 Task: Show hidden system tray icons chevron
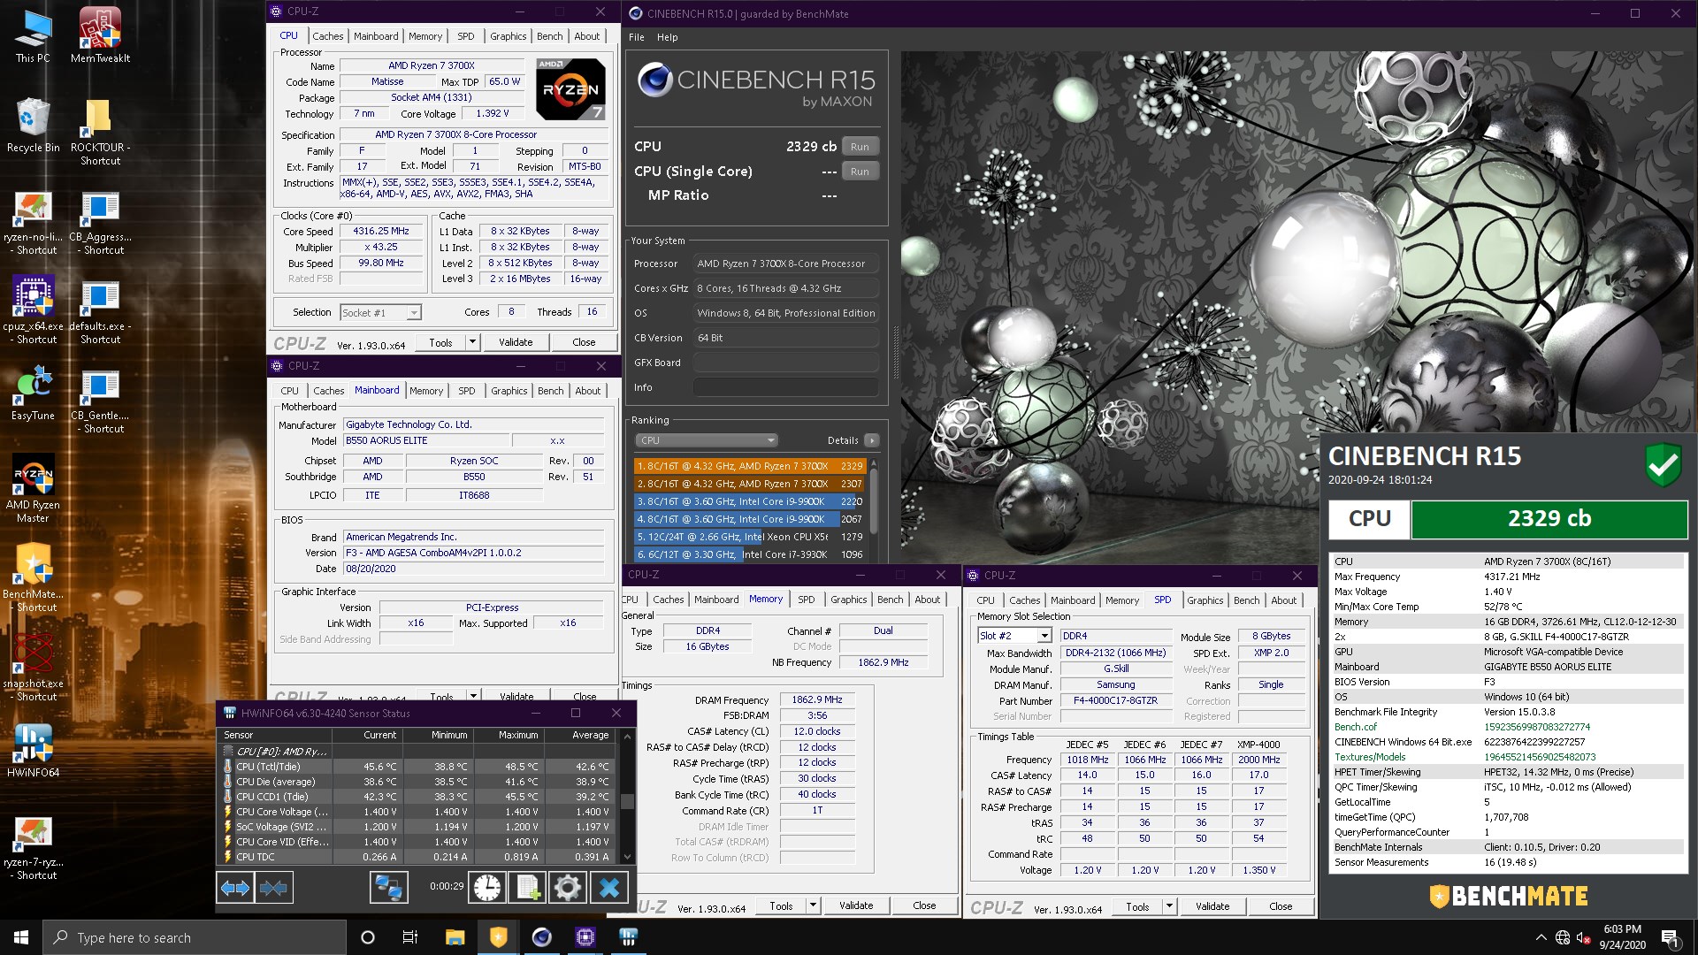coord(1541,937)
